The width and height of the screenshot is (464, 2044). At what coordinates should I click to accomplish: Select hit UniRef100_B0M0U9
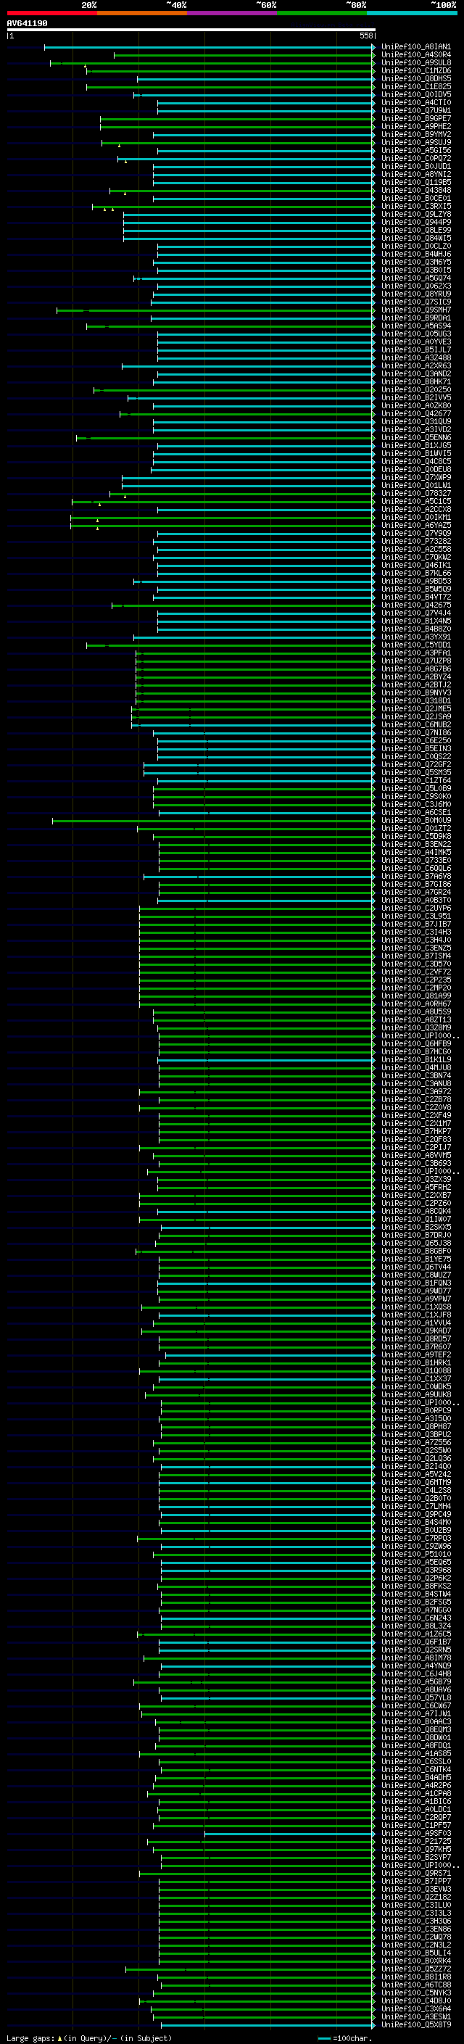click(x=415, y=821)
